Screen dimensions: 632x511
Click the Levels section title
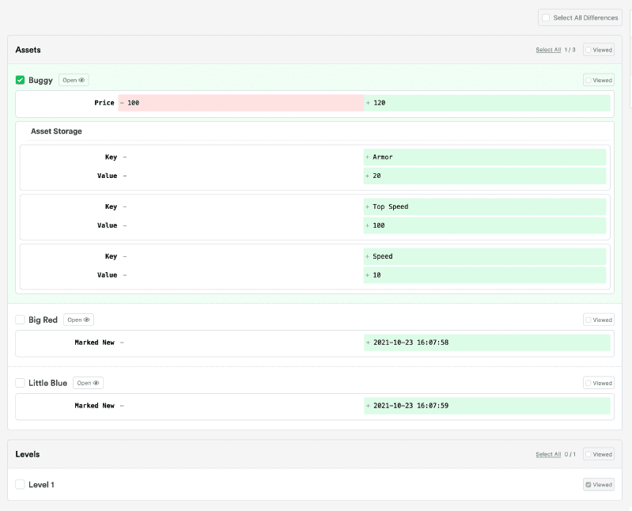pyautogui.click(x=28, y=454)
